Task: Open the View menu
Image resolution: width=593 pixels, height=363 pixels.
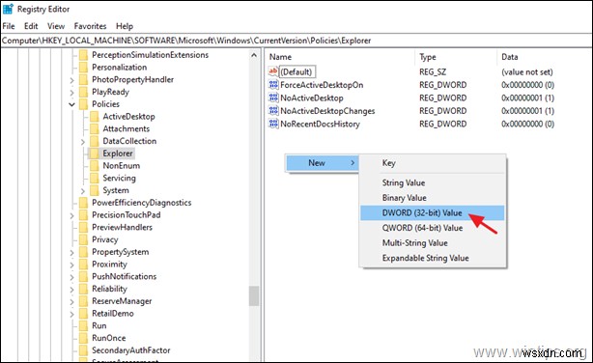Action: click(56, 26)
